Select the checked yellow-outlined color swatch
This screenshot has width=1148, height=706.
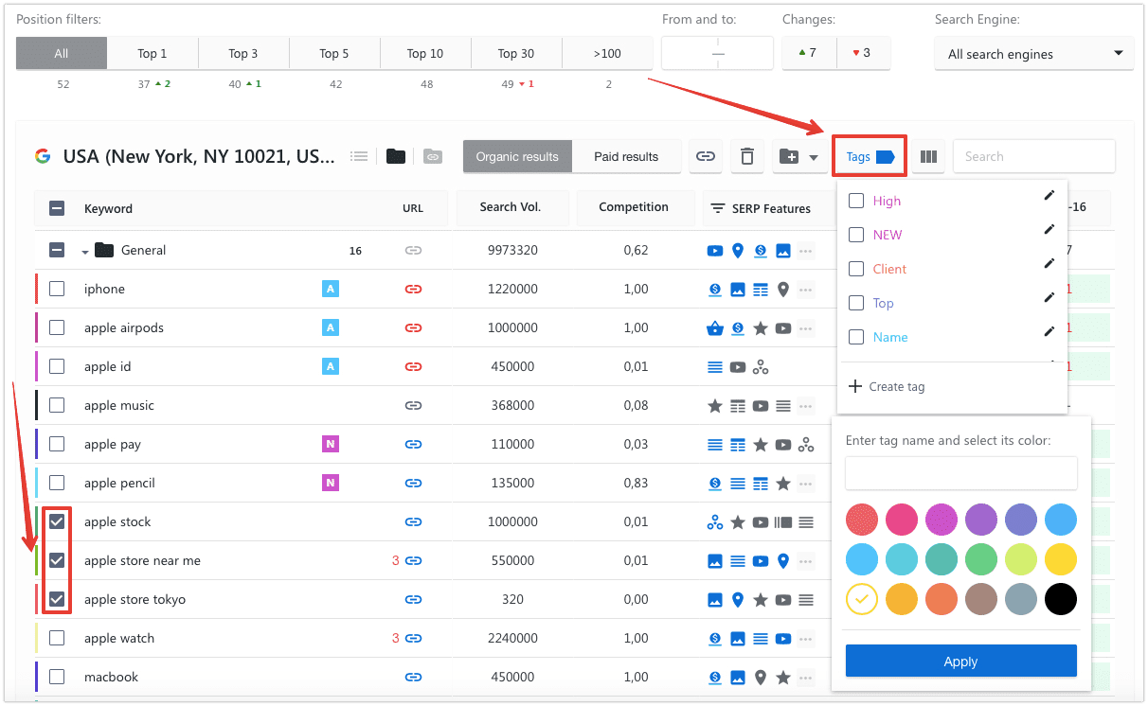click(x=862, y=599)
